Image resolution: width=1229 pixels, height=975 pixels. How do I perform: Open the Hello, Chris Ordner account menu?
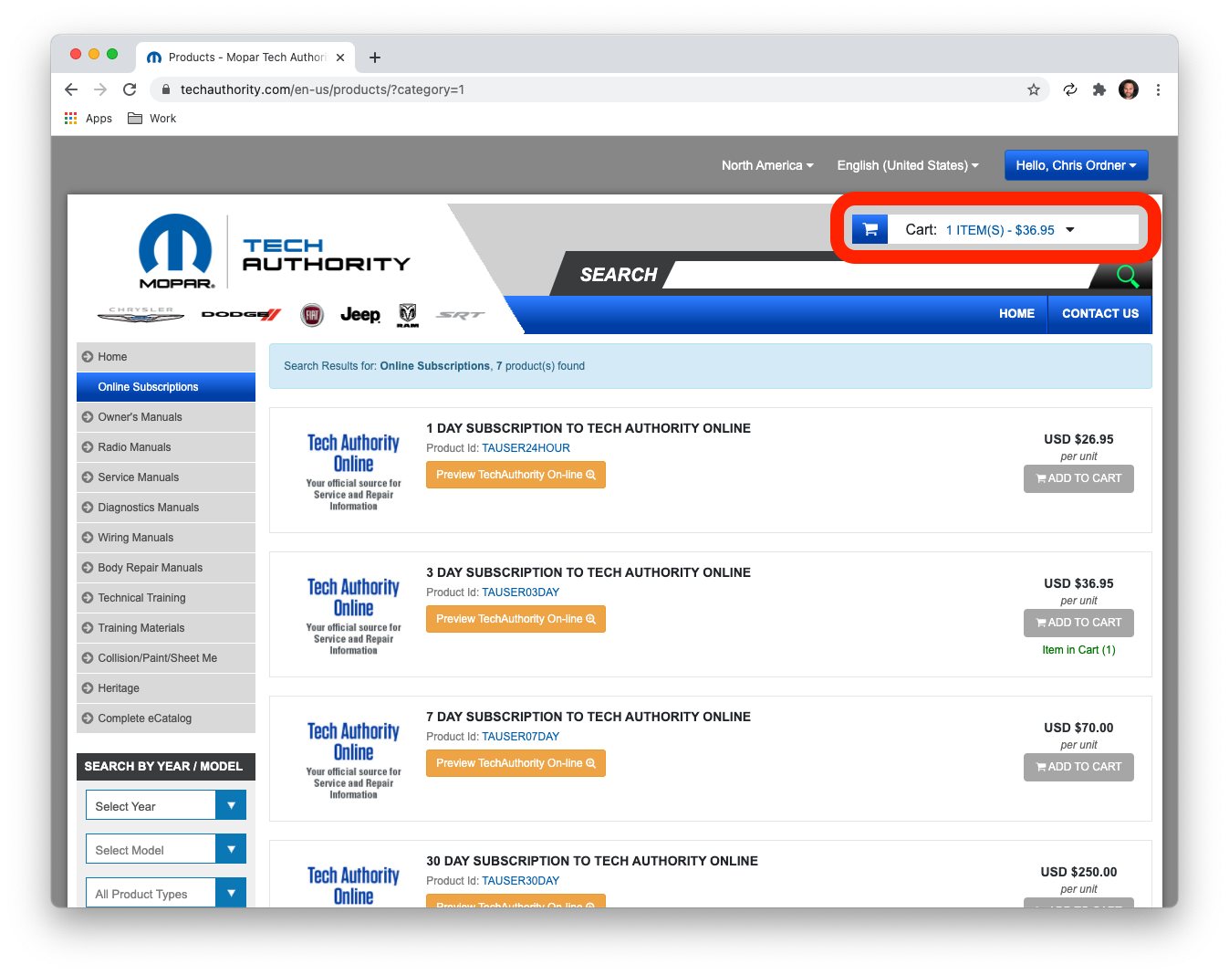pyautogui.click(x=1077, y=165)
